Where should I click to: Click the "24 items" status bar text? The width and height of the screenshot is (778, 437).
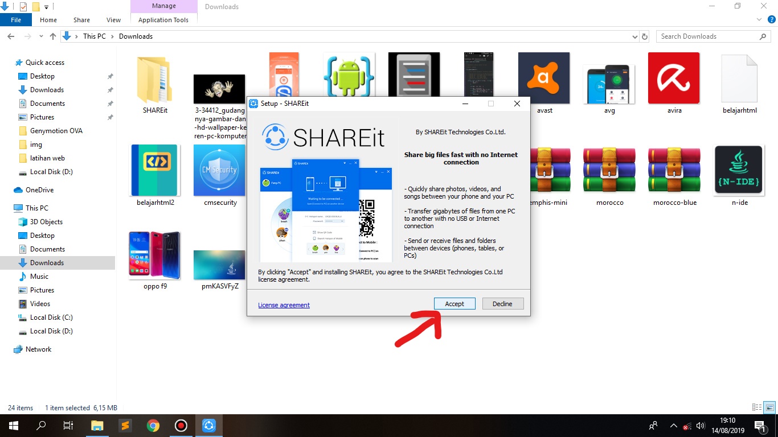click(21, 408)
